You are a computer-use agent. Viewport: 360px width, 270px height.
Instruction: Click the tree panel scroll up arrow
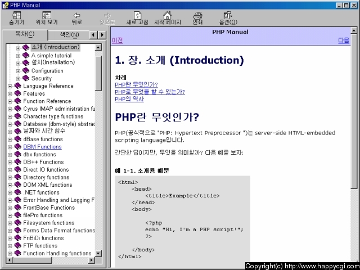(98, 47)
